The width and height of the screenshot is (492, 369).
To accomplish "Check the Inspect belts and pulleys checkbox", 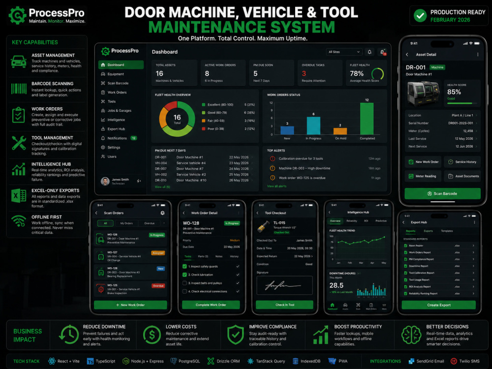I will pos(184,283).
